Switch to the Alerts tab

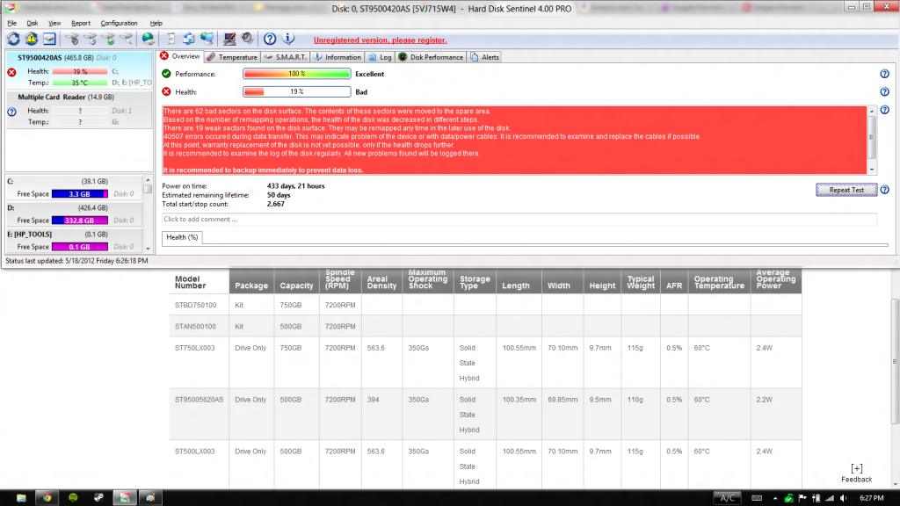485,57
